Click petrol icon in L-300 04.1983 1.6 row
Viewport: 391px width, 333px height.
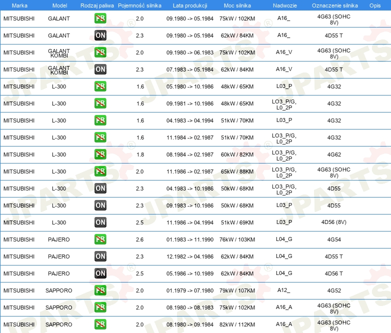[x=100, y=120]
